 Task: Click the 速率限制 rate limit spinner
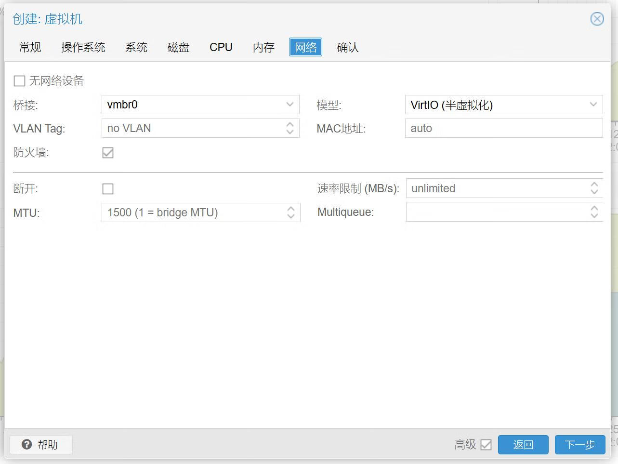pos(594,188)
